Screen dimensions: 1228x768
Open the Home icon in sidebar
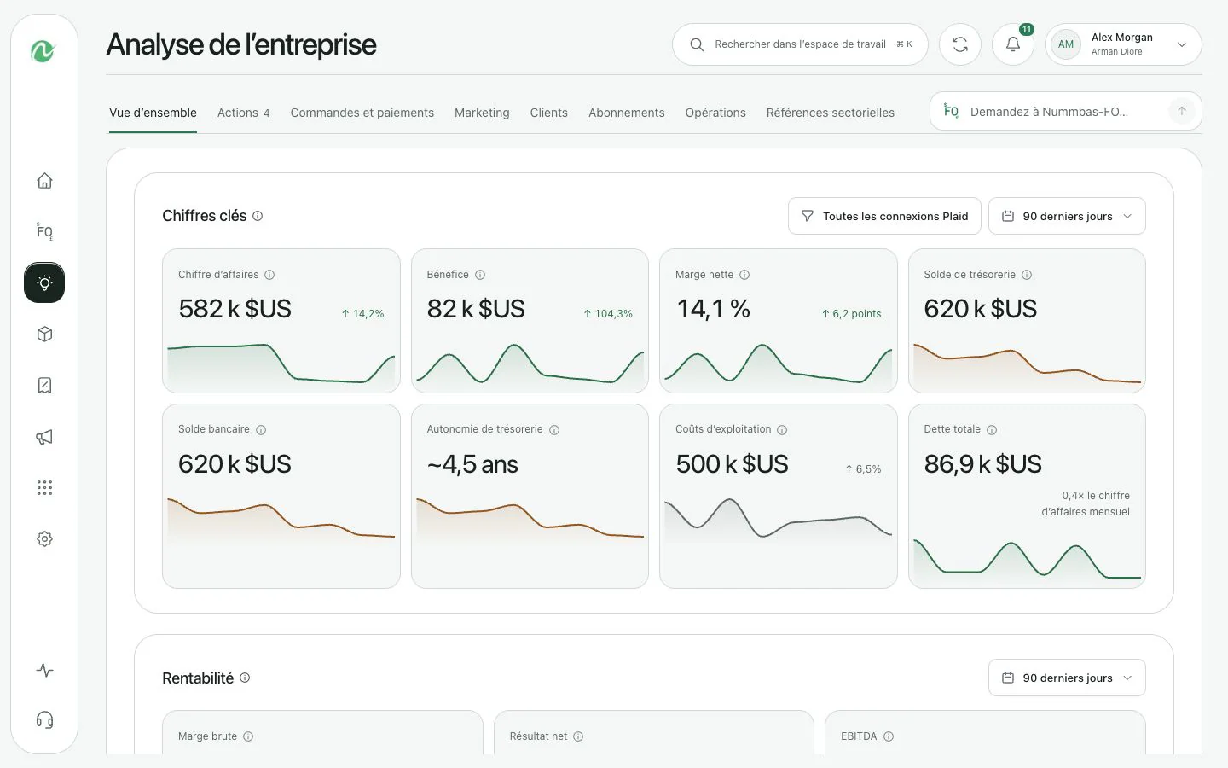pos(44,181)
